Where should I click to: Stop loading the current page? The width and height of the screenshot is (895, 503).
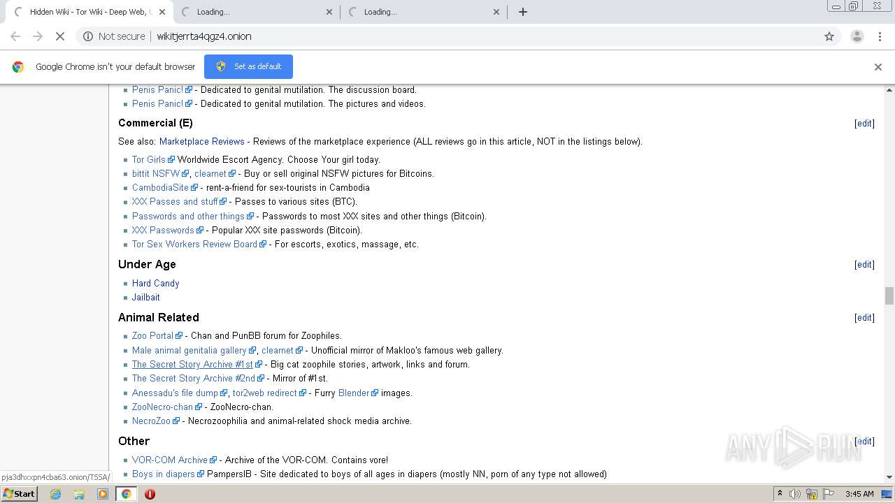[x=60, y=36]
